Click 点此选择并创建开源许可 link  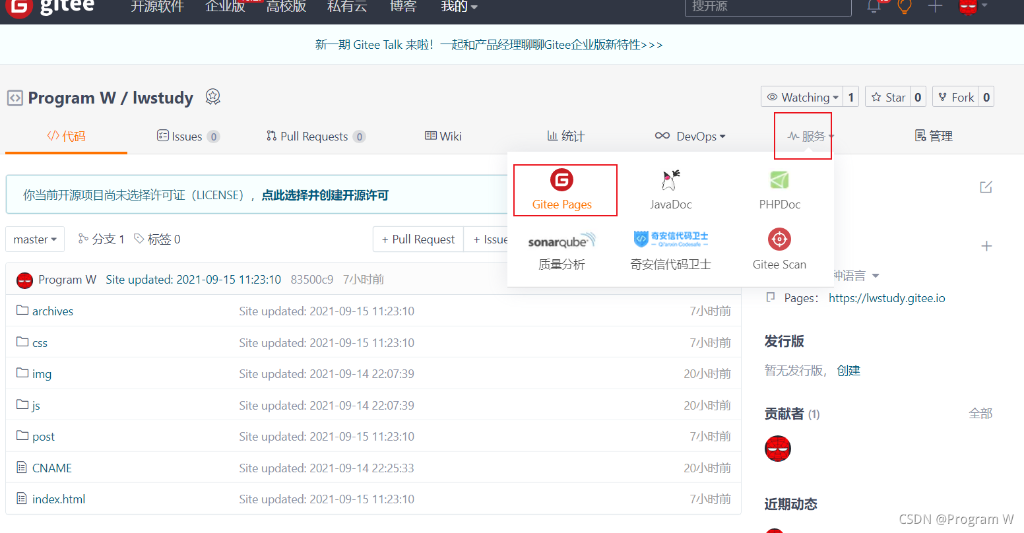click(x=325, y=195)
